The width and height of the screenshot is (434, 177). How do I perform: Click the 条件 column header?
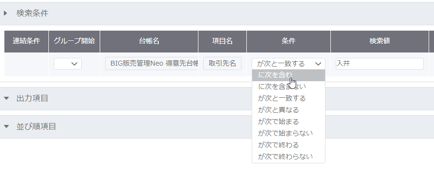[288, 41]
